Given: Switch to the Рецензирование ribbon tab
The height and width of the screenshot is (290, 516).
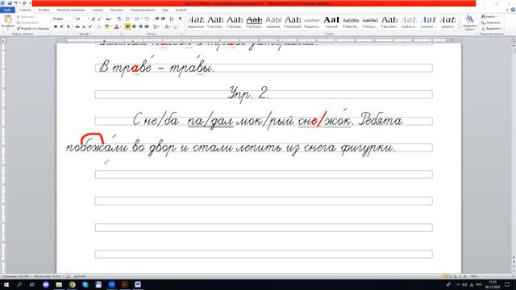Looking at the screenshot, I should (x=143, y=10).
